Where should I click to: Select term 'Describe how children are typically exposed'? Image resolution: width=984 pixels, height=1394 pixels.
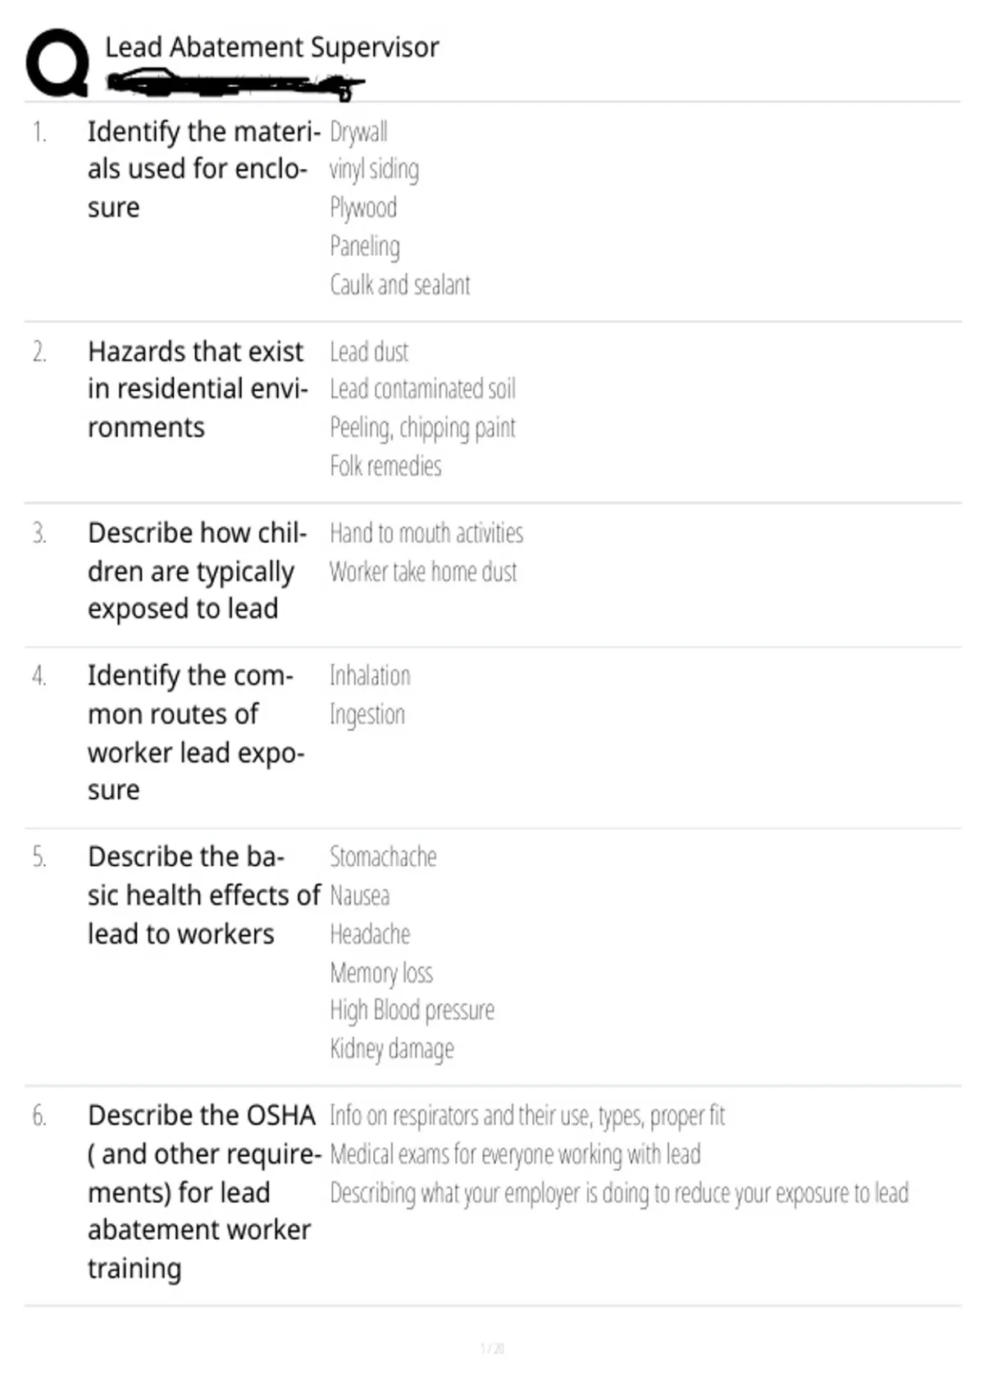198,571
